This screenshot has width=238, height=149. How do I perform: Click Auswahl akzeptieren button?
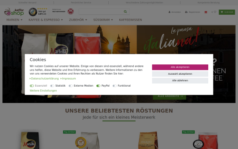[x=180, y=74]
